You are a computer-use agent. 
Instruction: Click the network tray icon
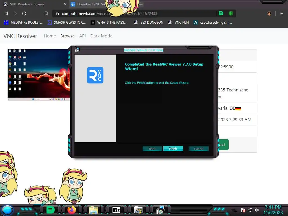click(x=250, y=210)
